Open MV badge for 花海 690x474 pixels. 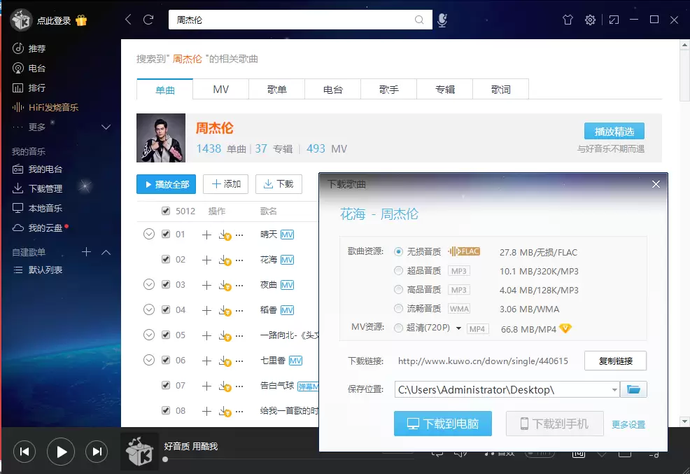(x=288, y=260)
